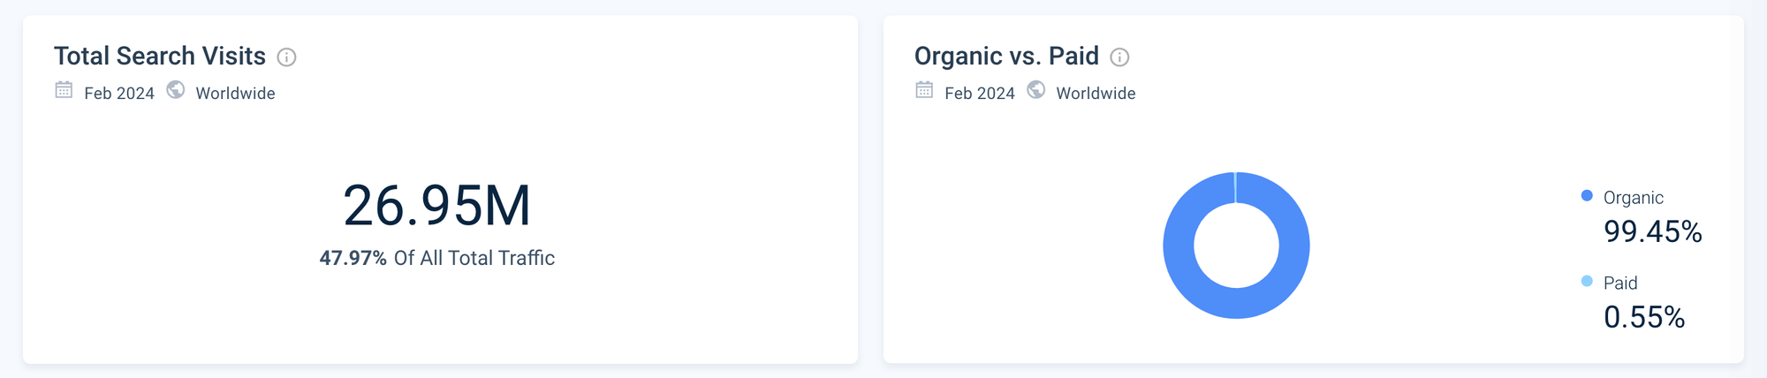Click the info icon beside Organic vs. Paid

pos(1119,57)
